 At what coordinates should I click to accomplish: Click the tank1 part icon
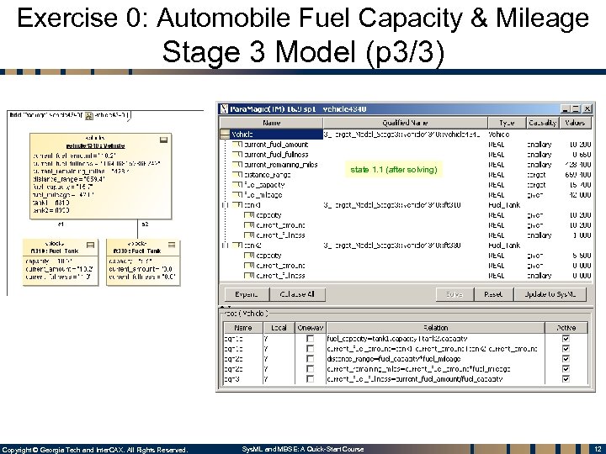237,205
